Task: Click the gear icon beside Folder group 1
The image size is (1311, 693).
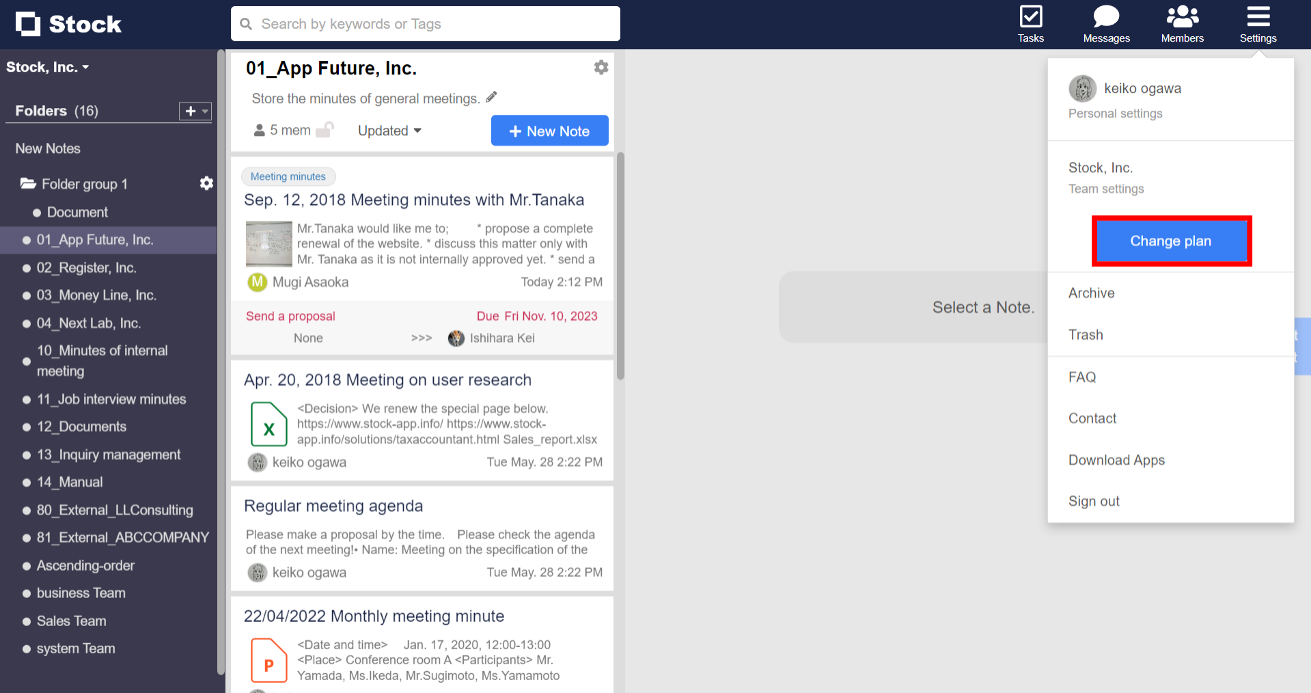Action: (x=206, y=183)
